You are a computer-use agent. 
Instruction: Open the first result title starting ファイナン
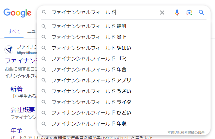pos(21,61)
